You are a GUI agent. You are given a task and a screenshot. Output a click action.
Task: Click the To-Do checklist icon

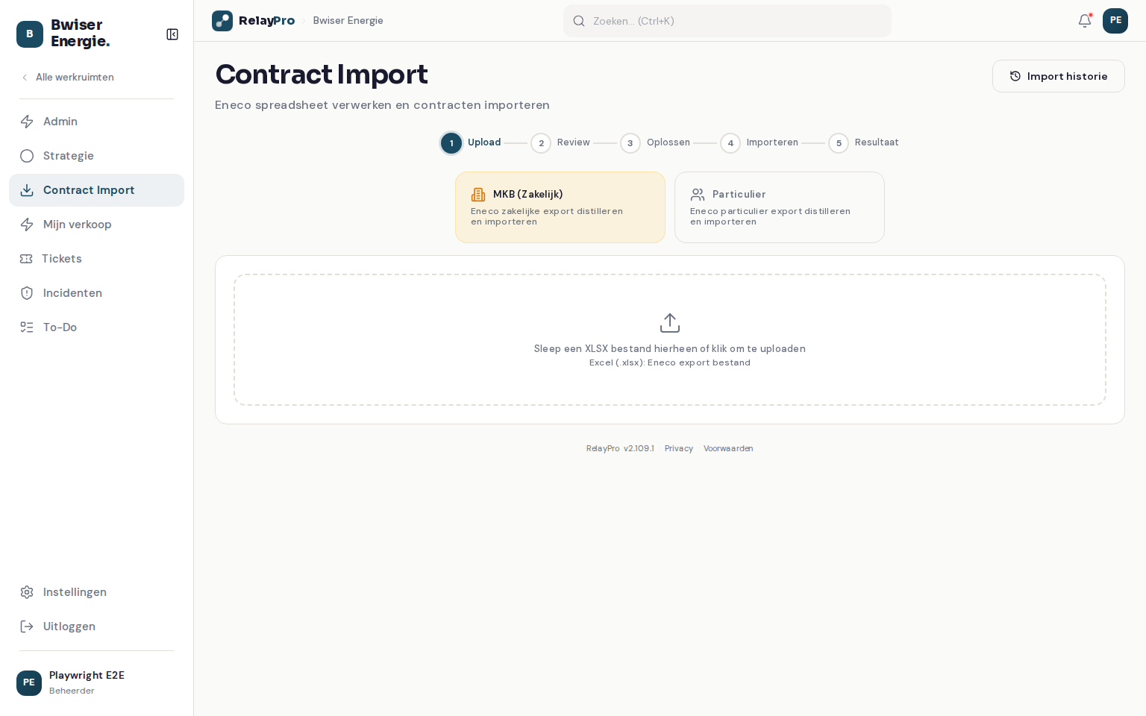click(x=27, y=327)
